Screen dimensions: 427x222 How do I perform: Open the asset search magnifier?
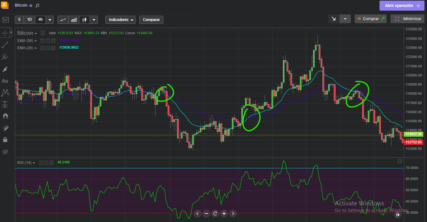(38, 5)
